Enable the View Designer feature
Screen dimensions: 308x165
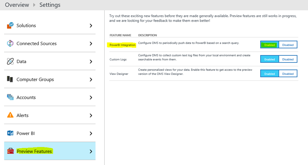click(x=269, y=74)
